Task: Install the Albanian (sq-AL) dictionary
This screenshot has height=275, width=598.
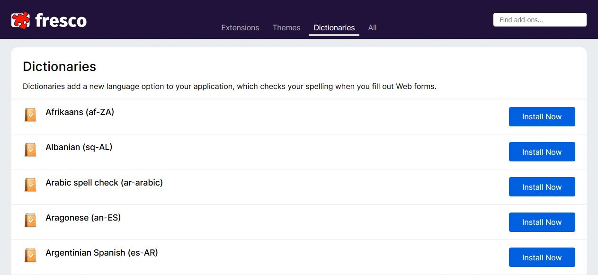Action: point(542,152)
